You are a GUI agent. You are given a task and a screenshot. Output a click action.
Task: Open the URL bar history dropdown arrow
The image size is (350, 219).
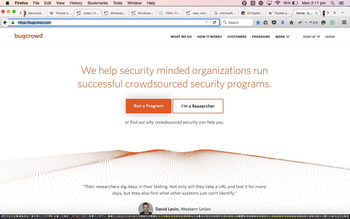pos(206,22)
